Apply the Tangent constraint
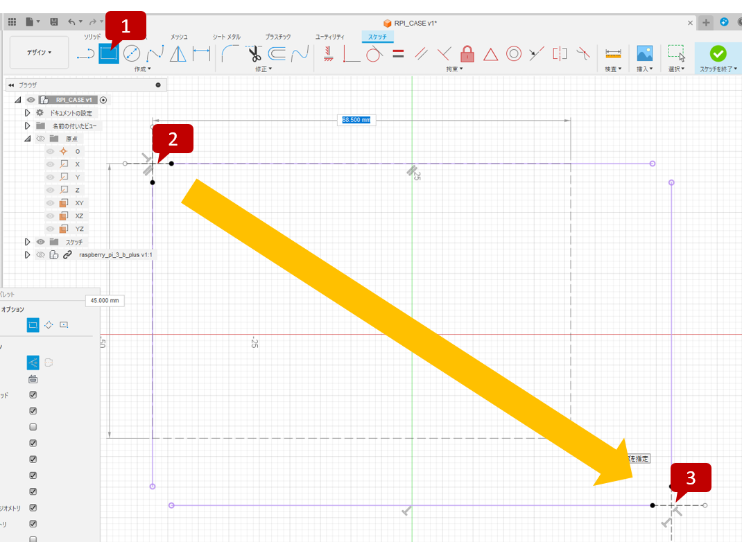Viewport: 742px width, 542px height. (x=374, y=54)
